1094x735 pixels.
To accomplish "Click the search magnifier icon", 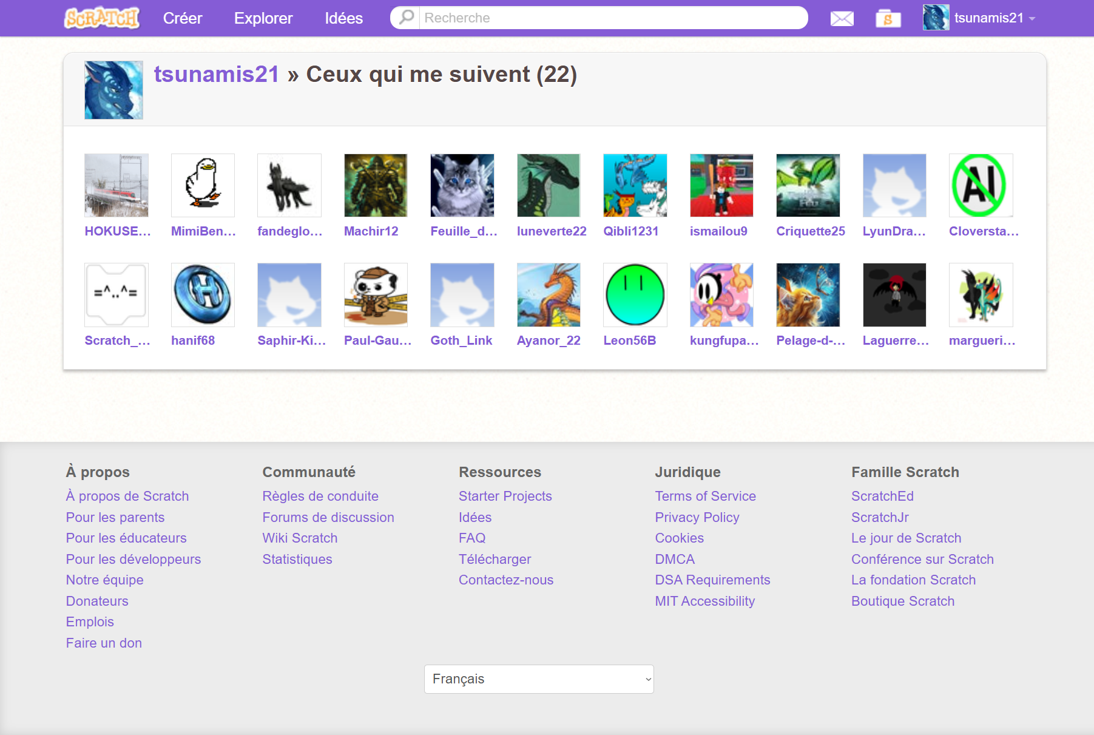I will [x=406, y=18].
